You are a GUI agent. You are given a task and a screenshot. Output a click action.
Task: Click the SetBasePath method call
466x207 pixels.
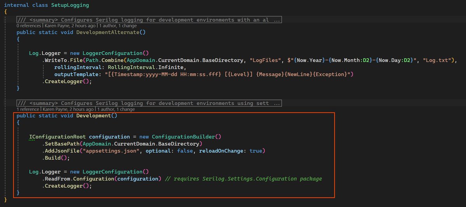(x=62, y=144)
